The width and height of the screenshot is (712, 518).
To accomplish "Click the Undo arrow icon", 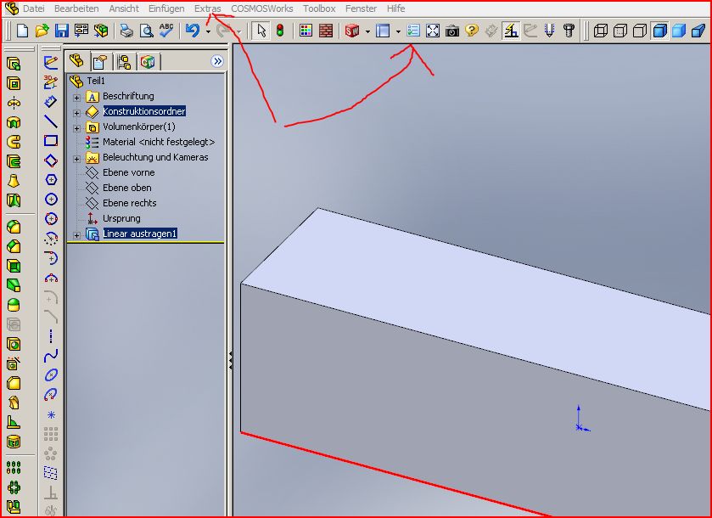I will (193, 31).
